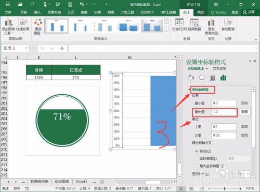Open the Undo history dropdown arrow
The image size is (260, 192).
tap(87, 4)
